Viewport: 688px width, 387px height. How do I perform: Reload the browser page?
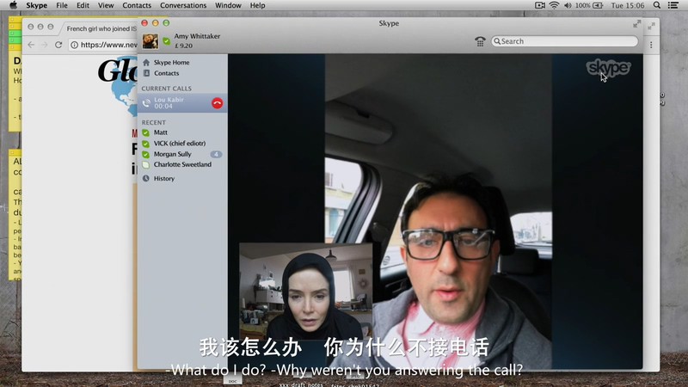[58, 45]
